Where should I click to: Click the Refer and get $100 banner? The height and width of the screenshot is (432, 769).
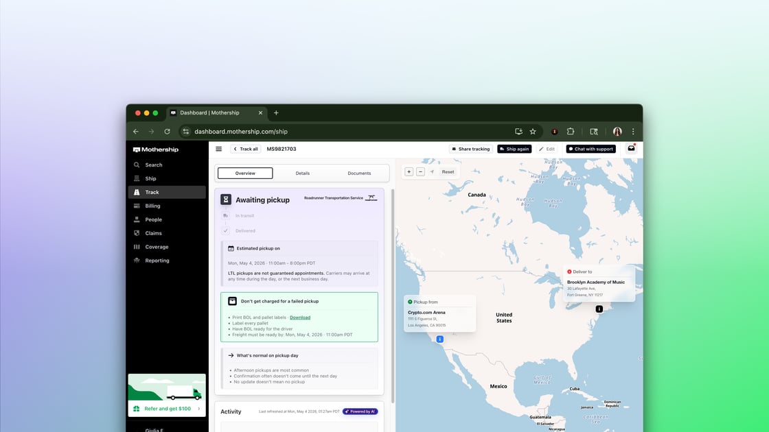[167, 395]
